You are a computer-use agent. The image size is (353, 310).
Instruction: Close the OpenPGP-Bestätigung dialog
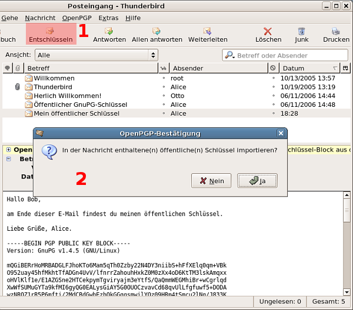click(x=281, y=133)
